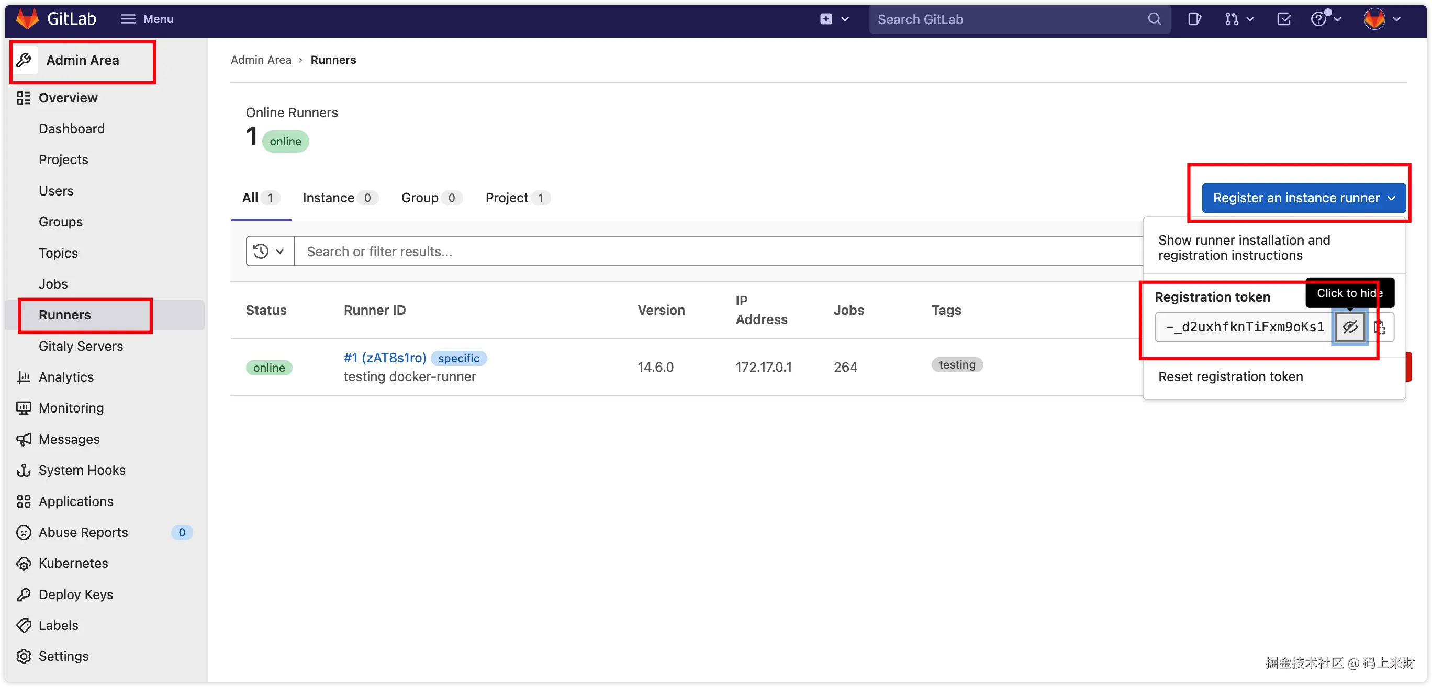Viewport: 1432px width, 687px height.
Task: Open the search history dropdown
Action: click(x=270, y=251)
